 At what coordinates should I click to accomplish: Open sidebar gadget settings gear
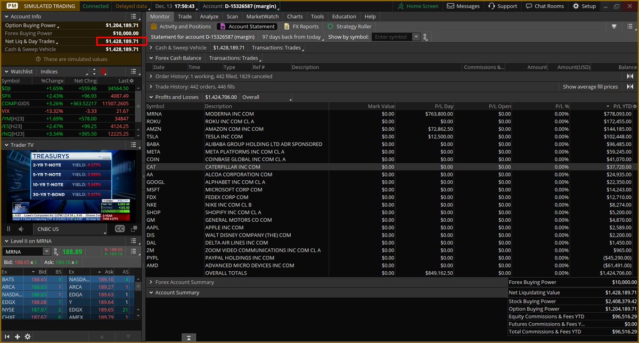pyautogui.click(x=28, y=337)
